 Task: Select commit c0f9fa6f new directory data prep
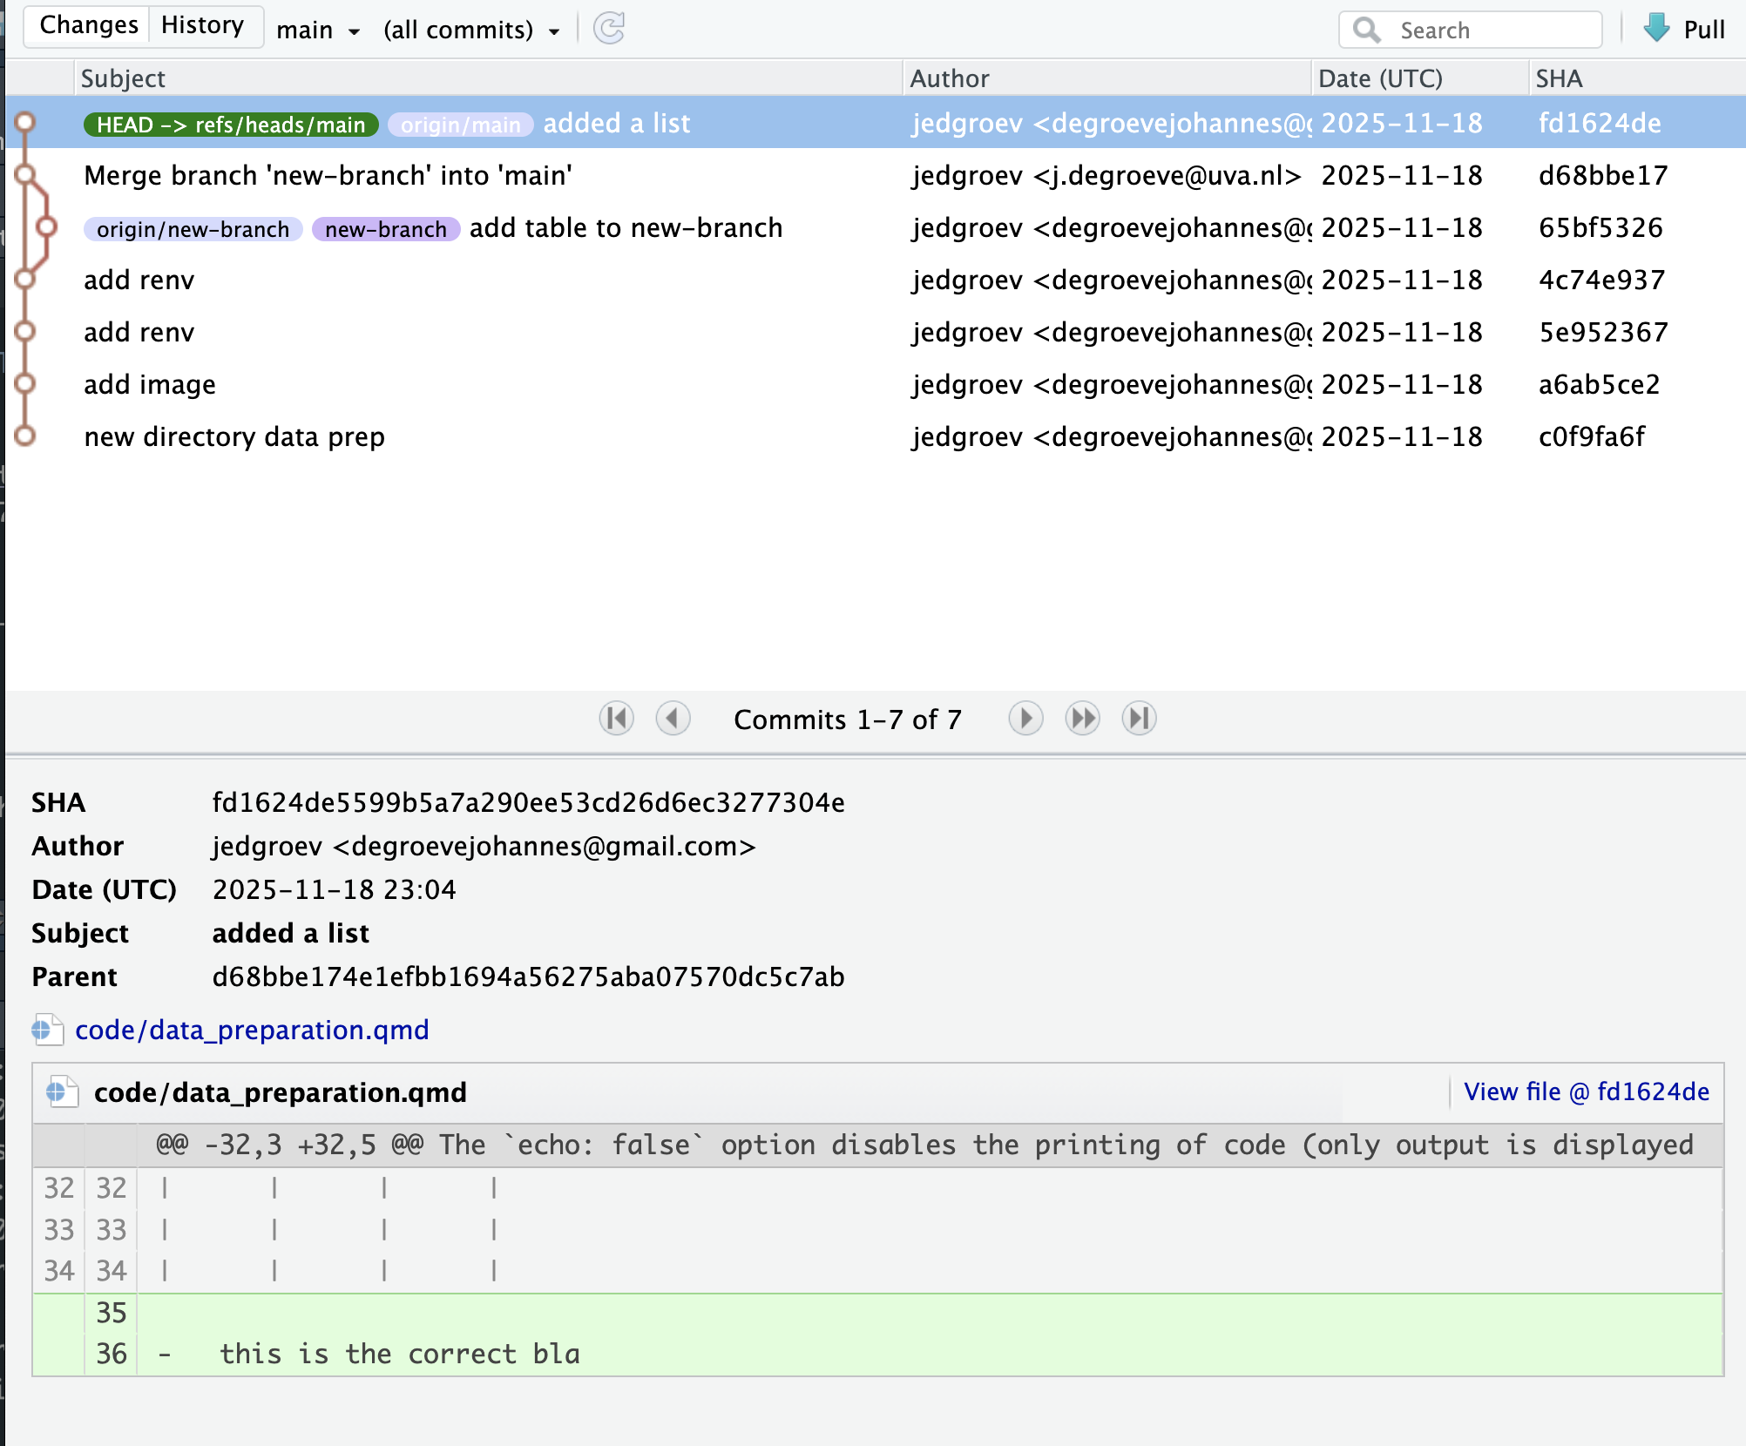(234, 437)
